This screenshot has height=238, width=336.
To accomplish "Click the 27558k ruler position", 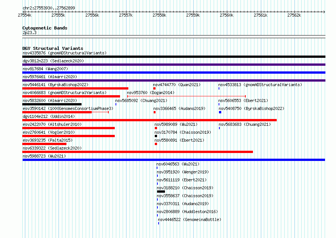I will pos(159,15).
